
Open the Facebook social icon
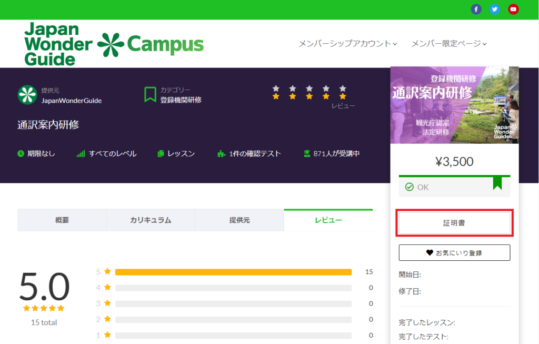[476, 9]
